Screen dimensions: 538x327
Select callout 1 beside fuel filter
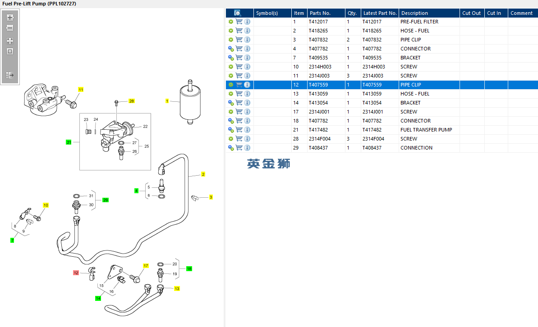tap(167, 101)
